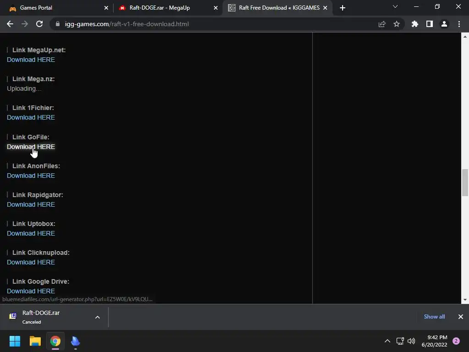Open the tab search chevron
Screen dimensions: 469x352
395,6
